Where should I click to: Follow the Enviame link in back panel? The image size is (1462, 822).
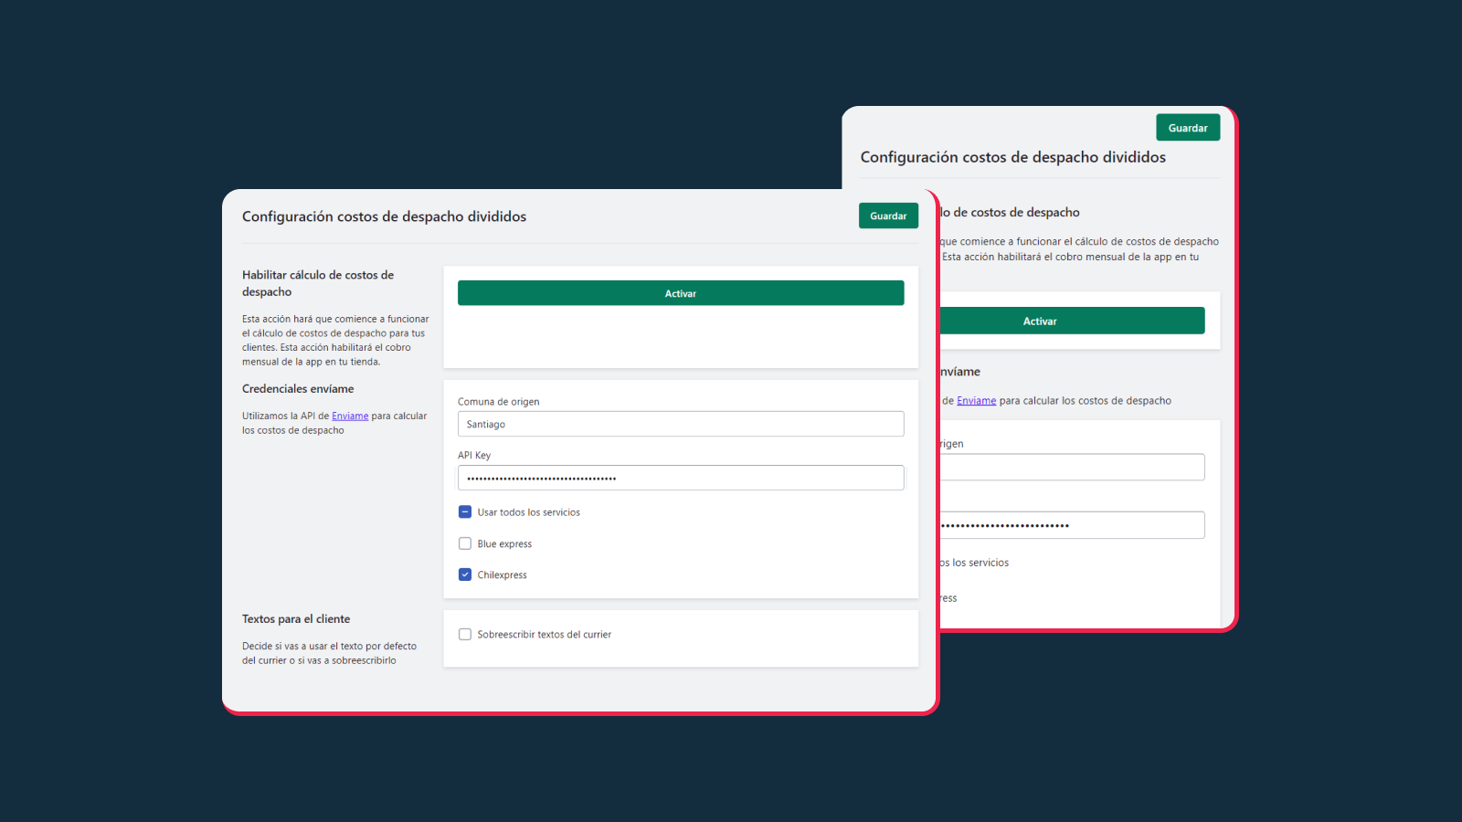pos(976,401)
